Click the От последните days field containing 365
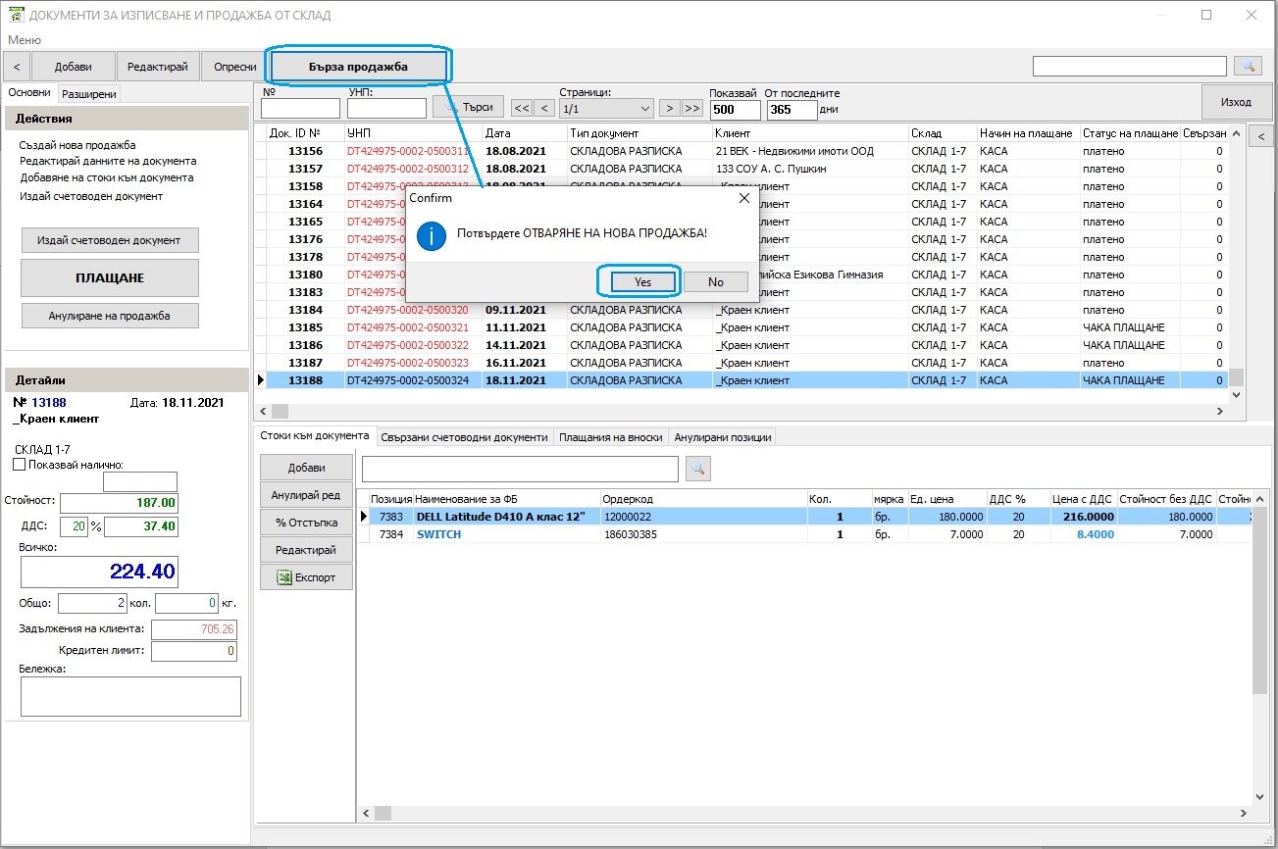 (792, 110)
